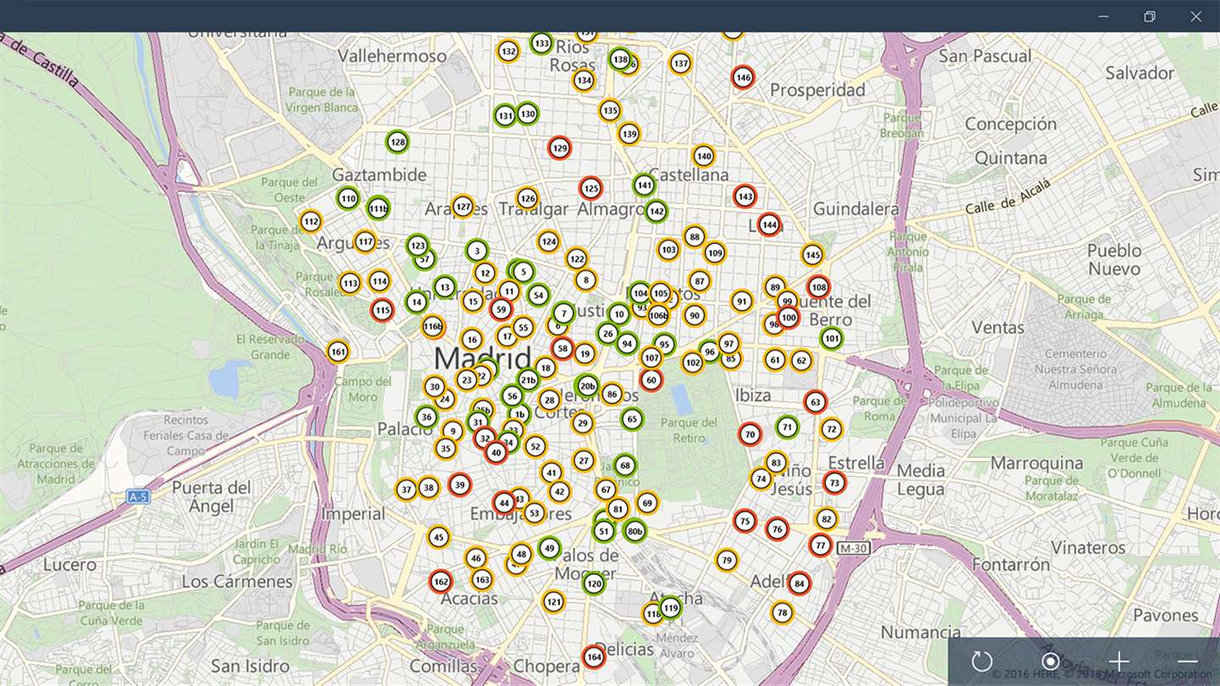This screenshot has width=1220, height=686.
Task: Select red station marker 63
Action: (x=815, y=401)
